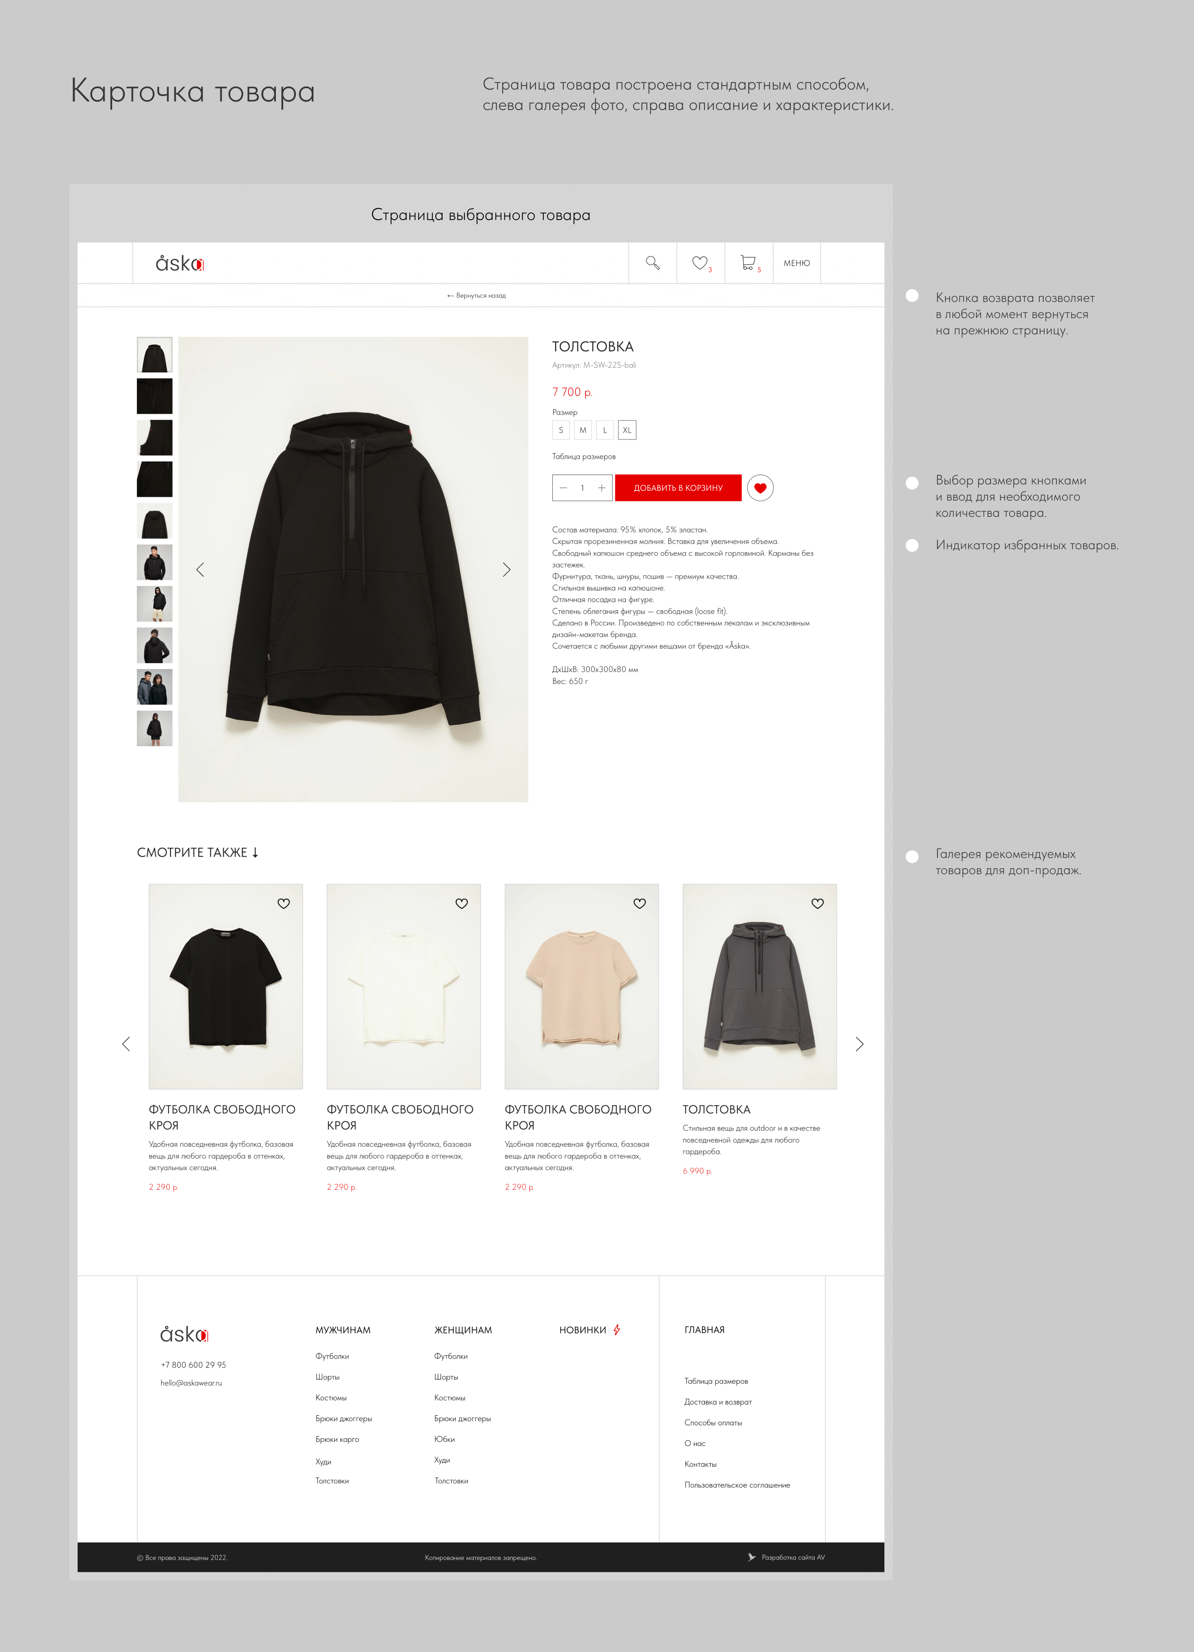Select size XL
The image size is (1194, 1652).
pos(627,430)
